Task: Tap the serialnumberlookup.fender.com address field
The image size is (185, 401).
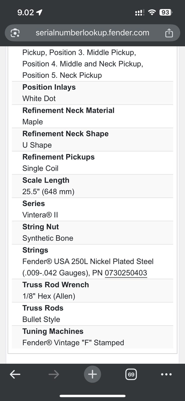Action: coord(92,33)
